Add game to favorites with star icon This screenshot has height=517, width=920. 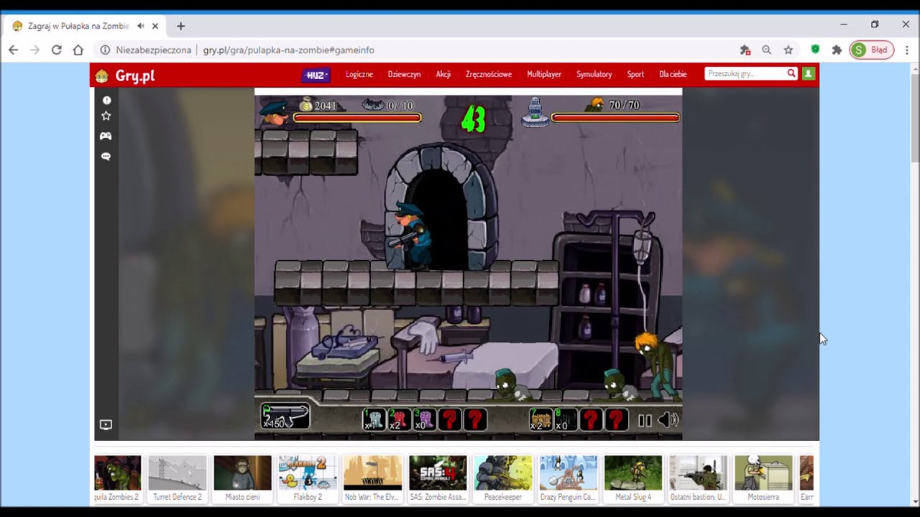pyautogui.click(x=106, y=116)
